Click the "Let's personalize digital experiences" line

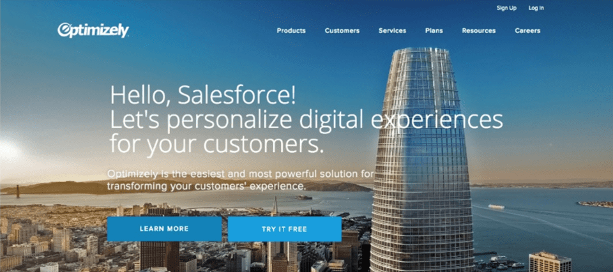[x=306, y=121]
